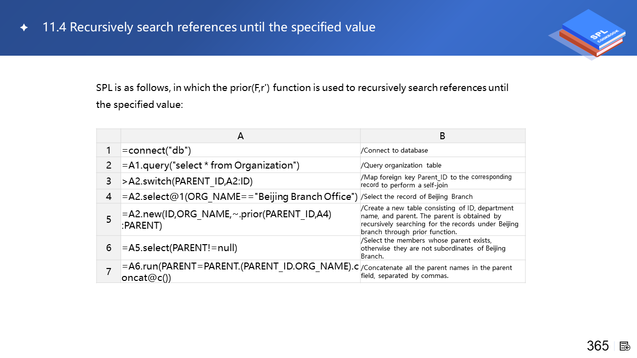This screenshot has height=358, width=637.
Task: Select the column A header
Action: click(x=240, y=136)
